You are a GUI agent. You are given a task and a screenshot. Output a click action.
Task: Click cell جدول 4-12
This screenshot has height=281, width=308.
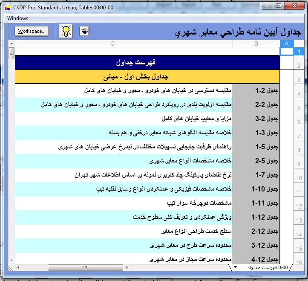(256, 258)
